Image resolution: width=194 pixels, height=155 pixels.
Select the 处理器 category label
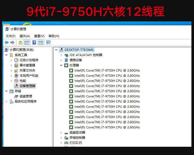click(x=74, y=65)
